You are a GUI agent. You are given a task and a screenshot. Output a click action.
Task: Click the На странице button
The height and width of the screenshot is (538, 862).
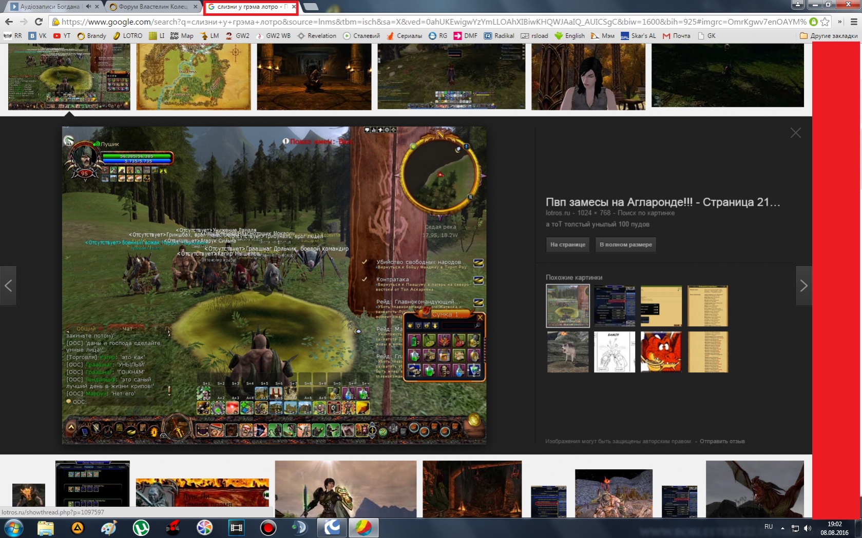tap(568, 245)
